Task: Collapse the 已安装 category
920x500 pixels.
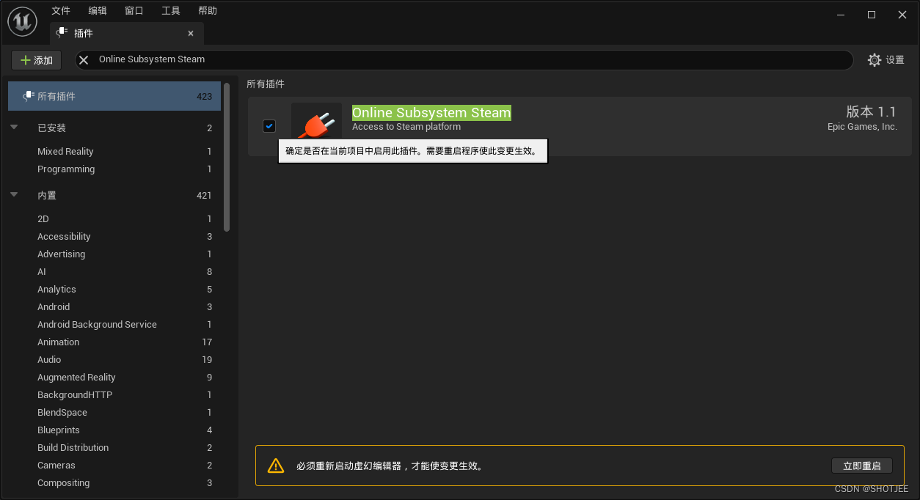Action: (x=14, y=128)
